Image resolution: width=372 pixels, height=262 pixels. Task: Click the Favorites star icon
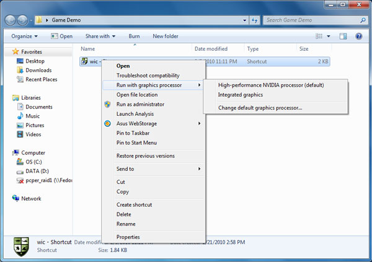pyautogui.click(x=15, y=51)
